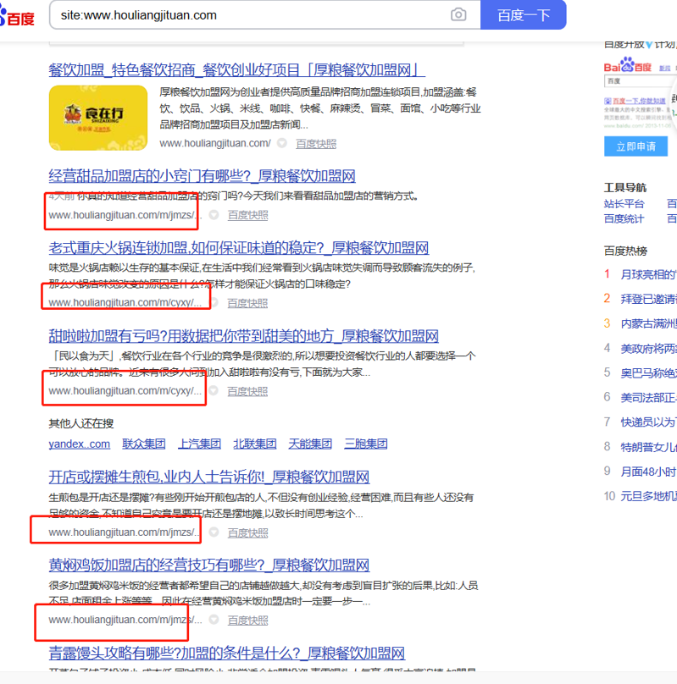Image resolution: width=677 pixels, height=684 pixels.
Task: Open the 黄焖鸡饭加盟店的经营技巧 result title
Action: tap(209, 565)
